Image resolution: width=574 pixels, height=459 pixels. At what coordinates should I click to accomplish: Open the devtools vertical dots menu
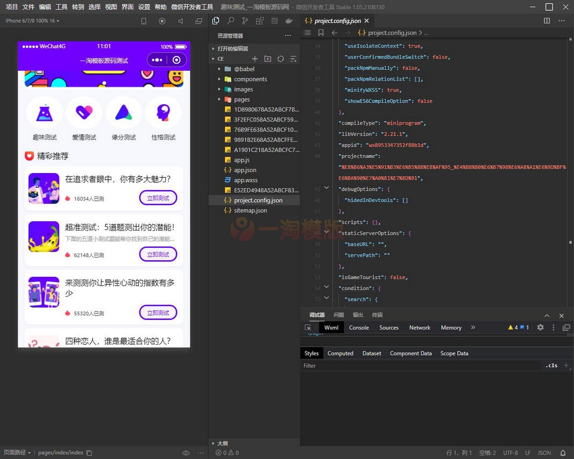pyautogui.click(x=553, y=328)
